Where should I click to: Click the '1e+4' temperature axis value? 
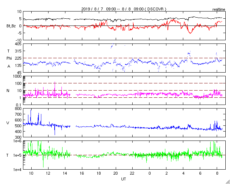pyautogui.click(x=18, y=170)
